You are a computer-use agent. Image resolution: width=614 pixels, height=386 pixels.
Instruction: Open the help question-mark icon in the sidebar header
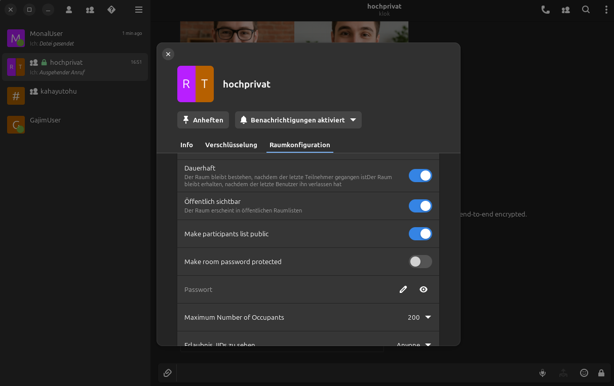point(111,10)
